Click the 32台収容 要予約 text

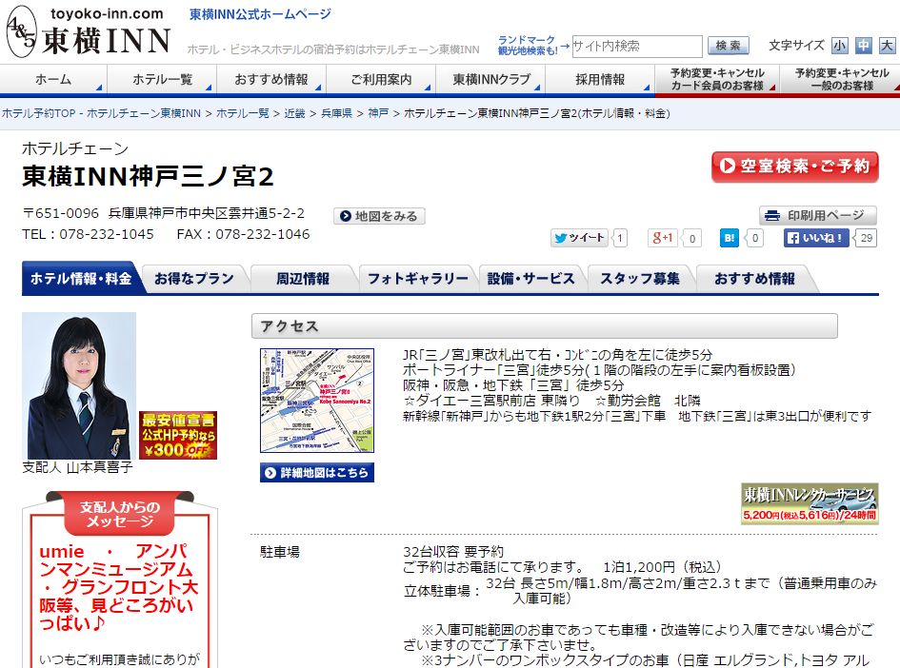453,552
